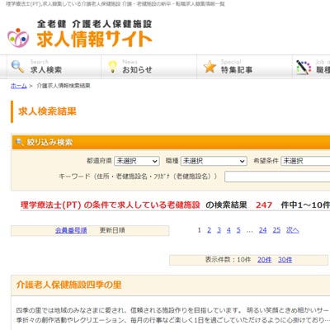
Task: Click the small filter search magnifier icon
Action: pos(19,142)
